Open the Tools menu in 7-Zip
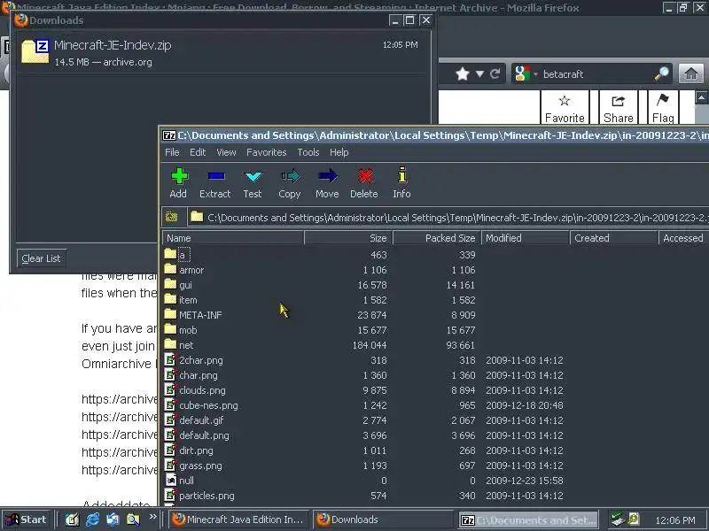 coord(308,152)
